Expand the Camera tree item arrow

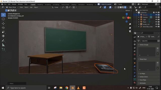pos(139,17)
